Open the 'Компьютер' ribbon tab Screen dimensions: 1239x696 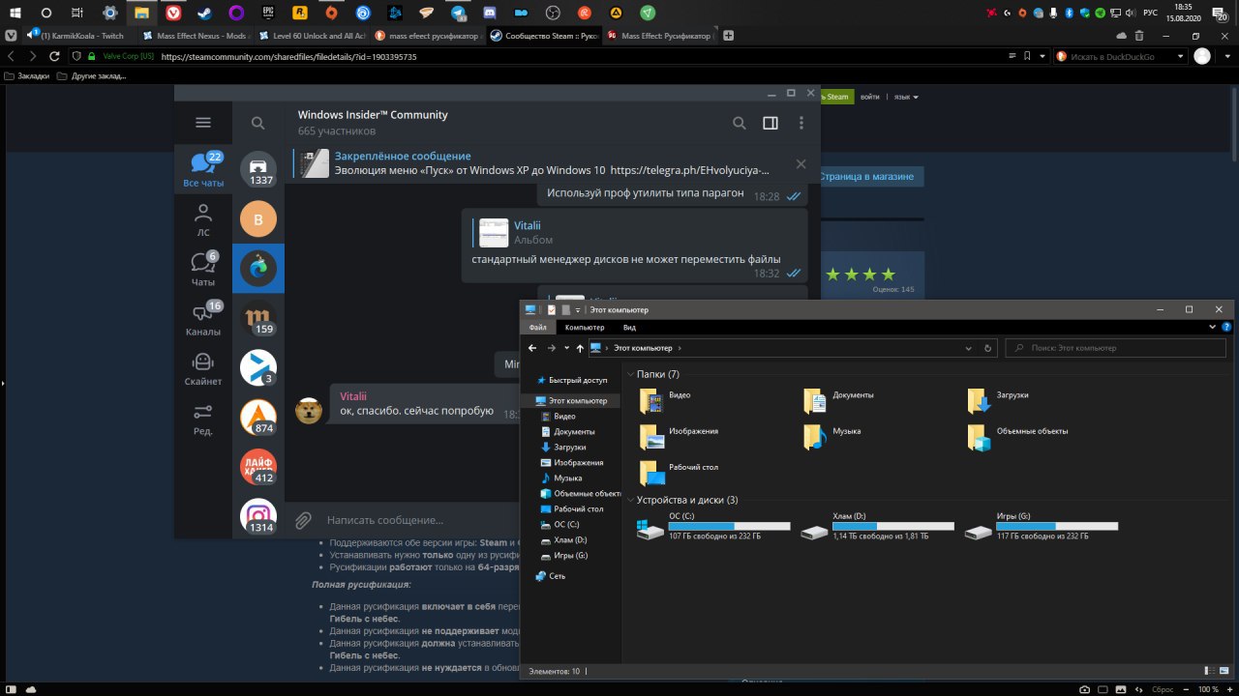[x=585, y=328]
